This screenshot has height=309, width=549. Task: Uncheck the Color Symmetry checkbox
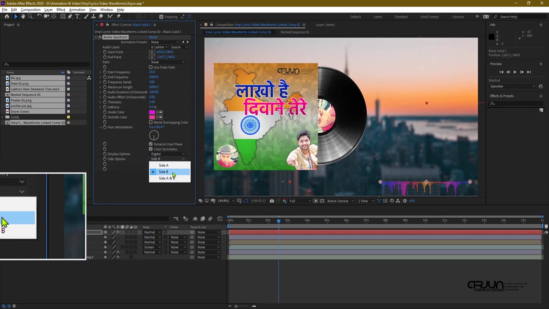tap(151, 149)
